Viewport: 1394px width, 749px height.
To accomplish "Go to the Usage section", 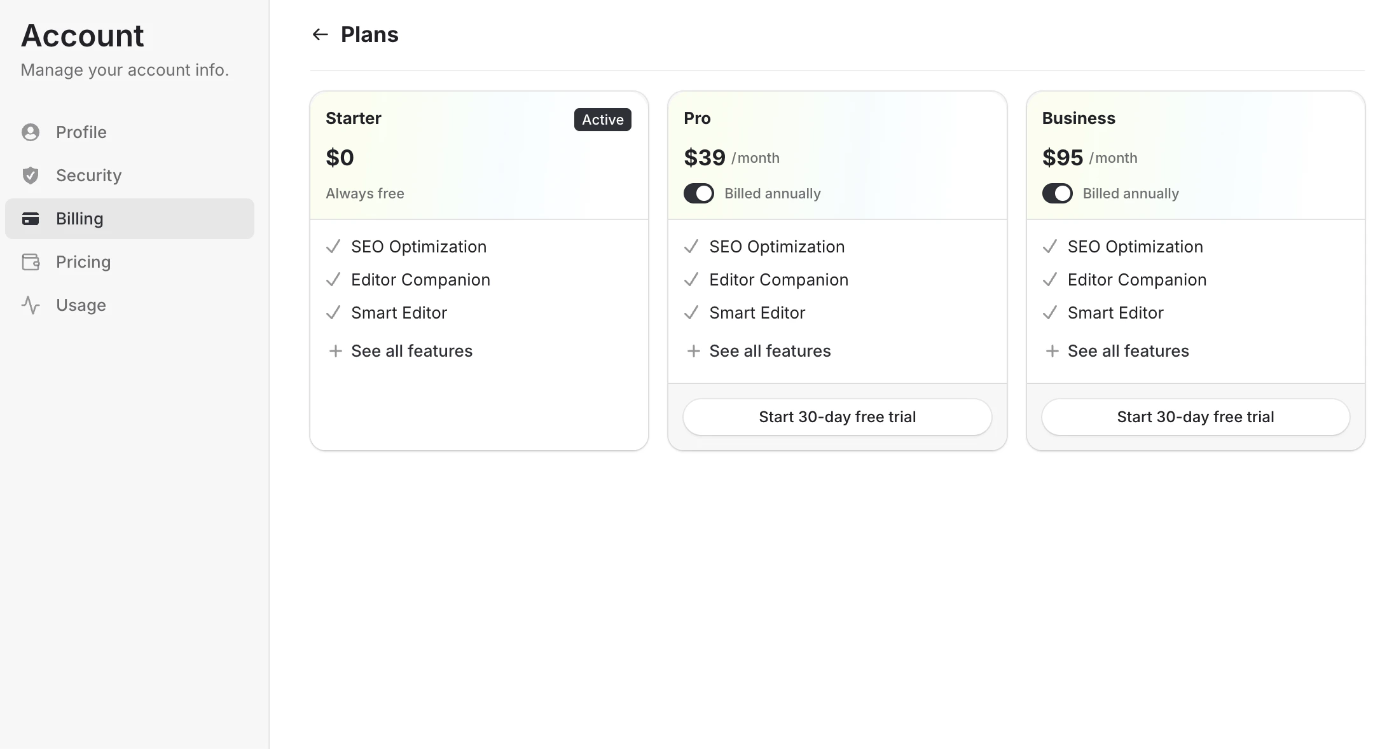I will pos(81,305).
